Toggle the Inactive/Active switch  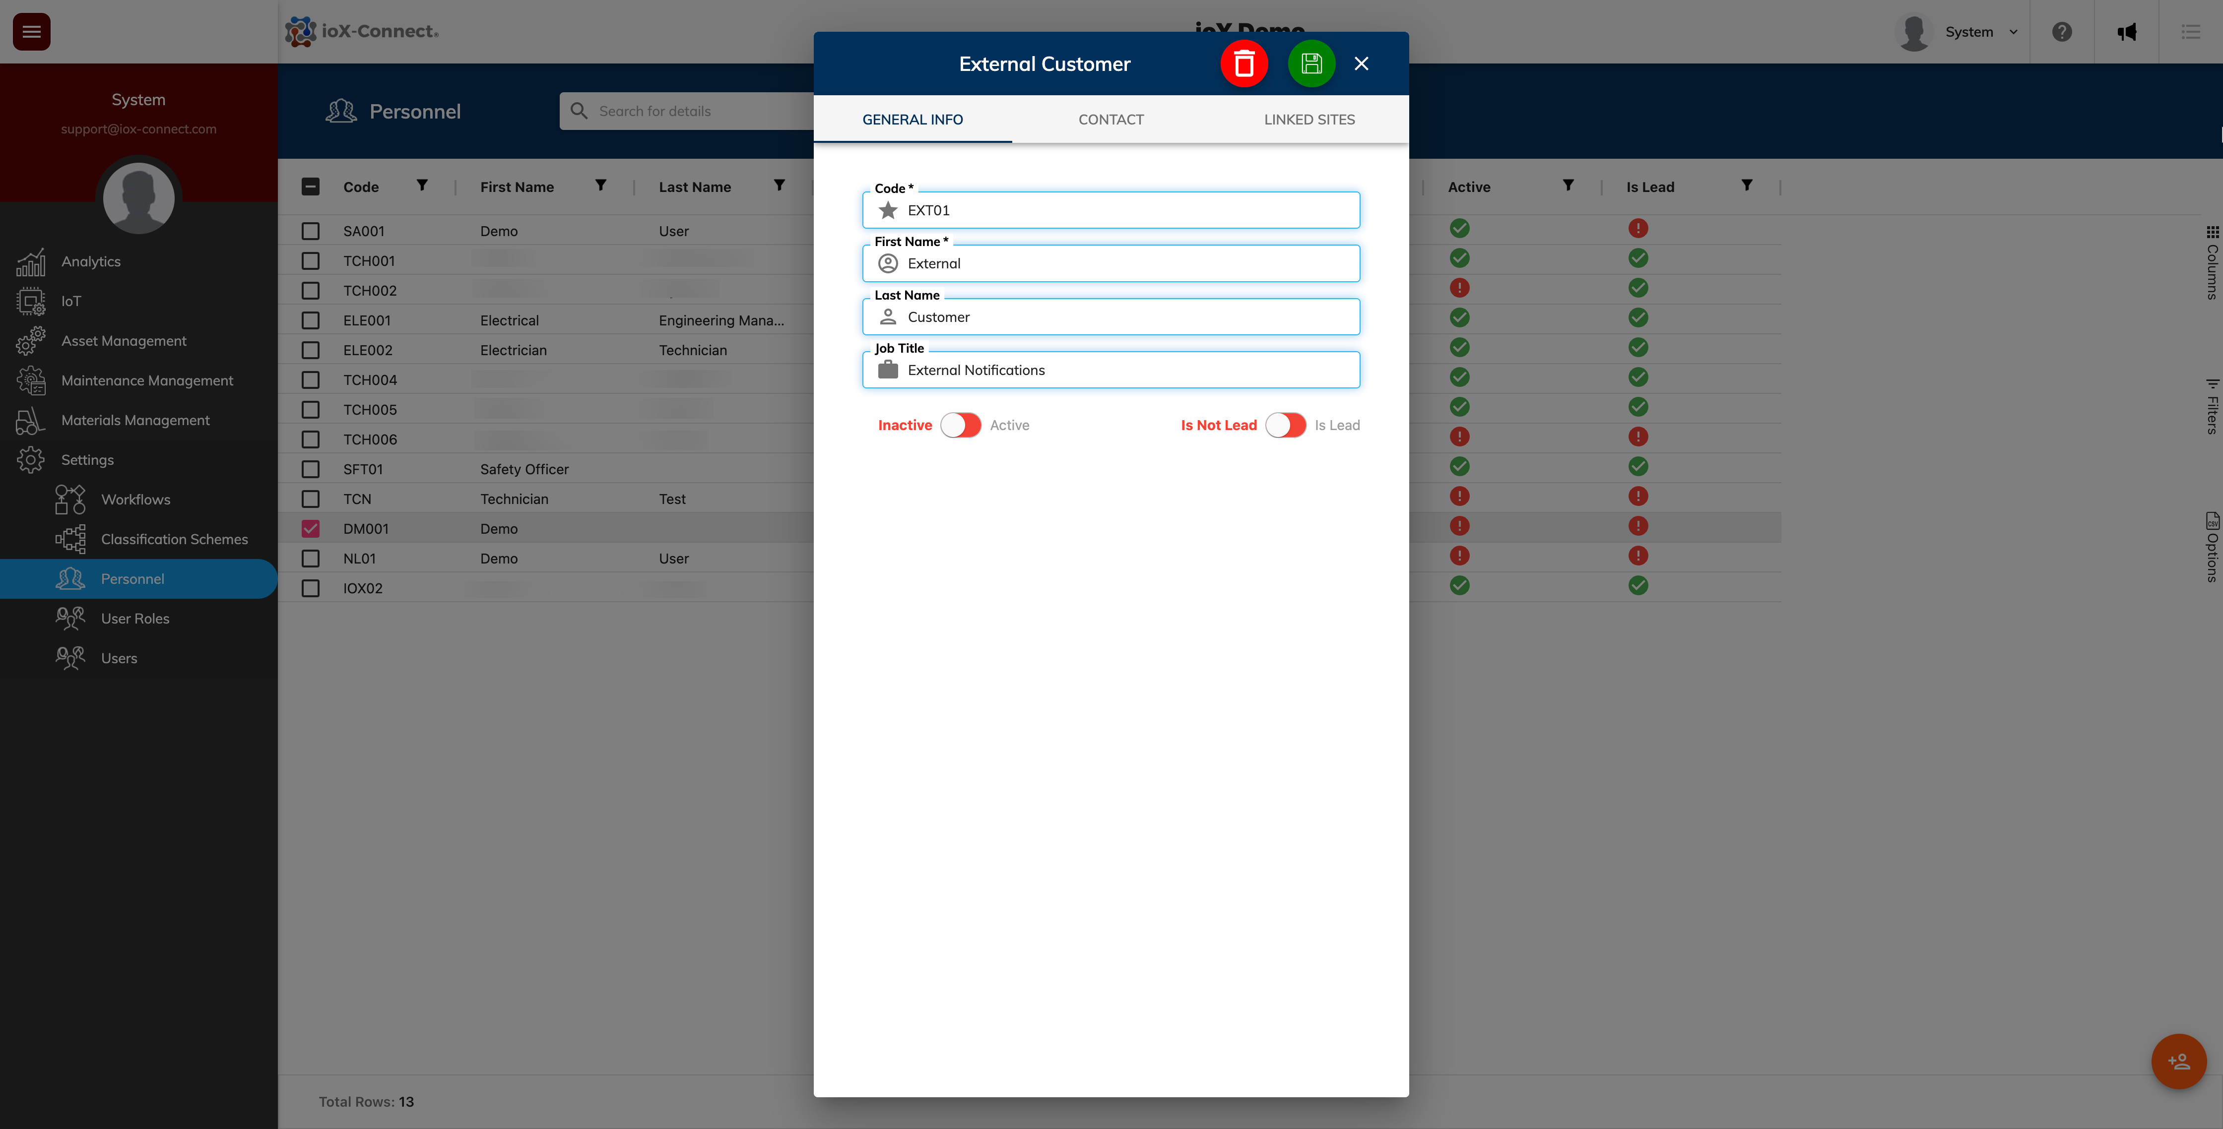(x=961, y=425)
